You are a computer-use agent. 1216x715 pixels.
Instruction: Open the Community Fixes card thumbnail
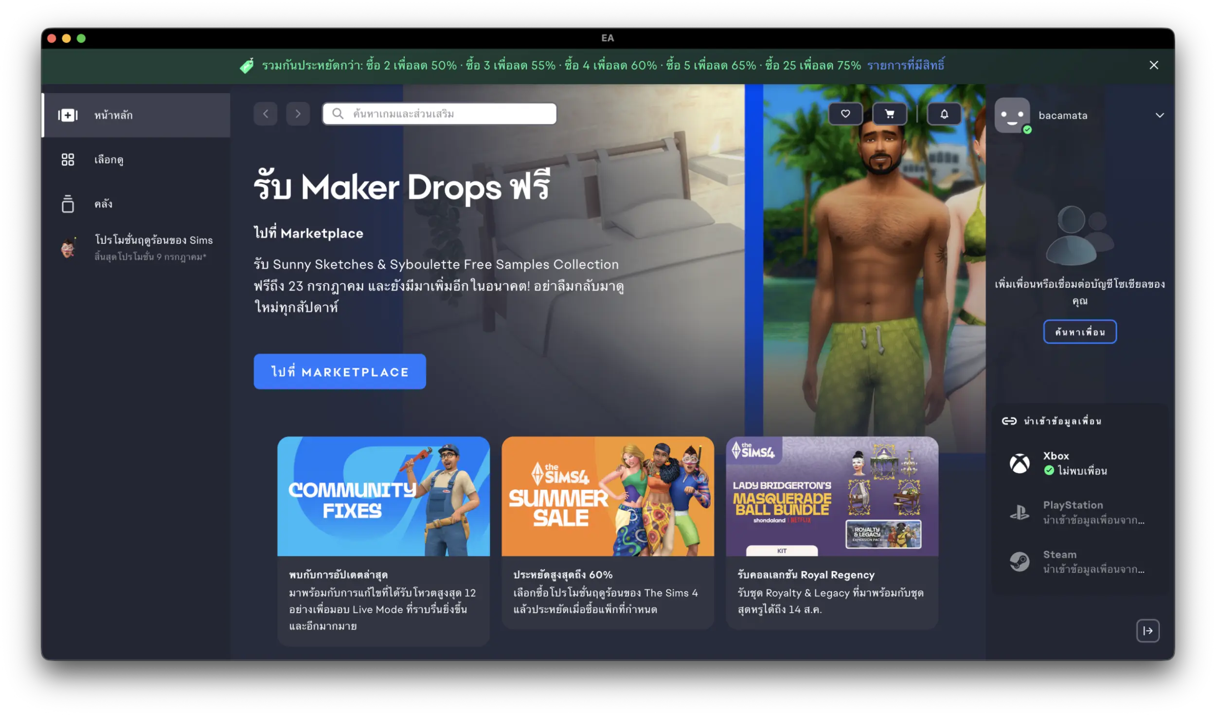click(384, 496)
